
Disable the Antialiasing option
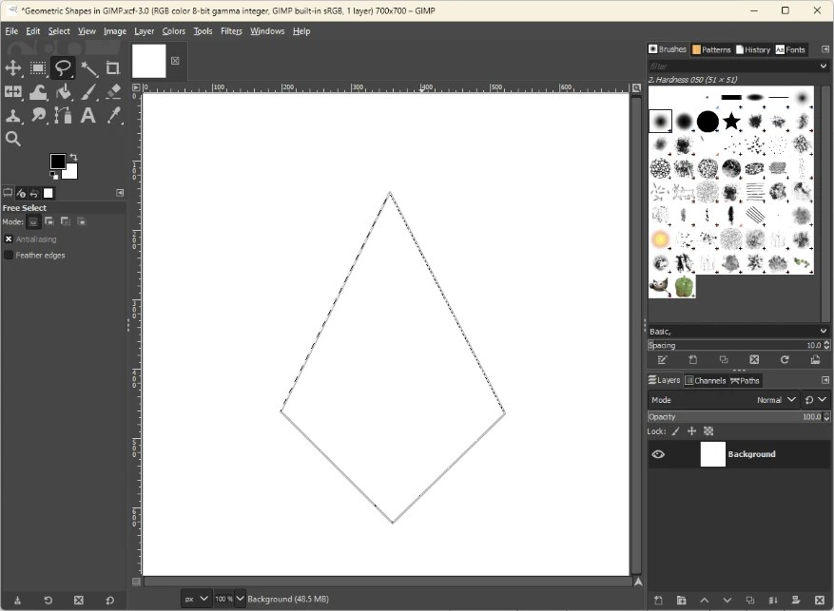click(x=9, y=239)
